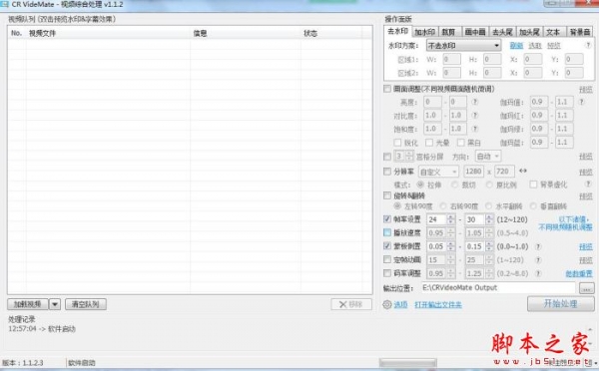The width and height of the screenshot is (599, 371).
Task: Click the stepper on frame rate value 24
Action: (451, 219)
